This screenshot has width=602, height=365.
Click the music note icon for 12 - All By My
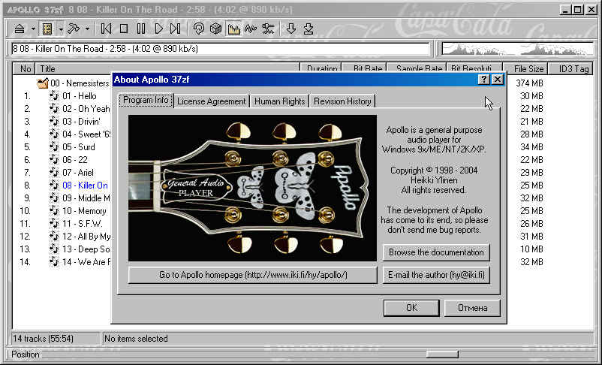coord(54,237)
